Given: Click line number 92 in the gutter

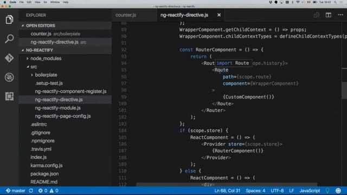Looking at the screenshot, I should coord(124,50).
